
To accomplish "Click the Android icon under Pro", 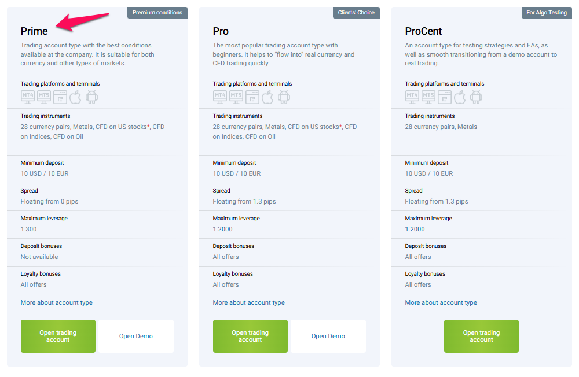I will click(x=284, y=97).
